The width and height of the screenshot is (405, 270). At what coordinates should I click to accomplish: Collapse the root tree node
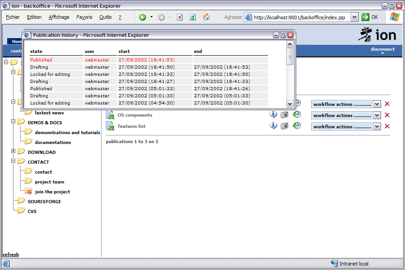(6, 62)
